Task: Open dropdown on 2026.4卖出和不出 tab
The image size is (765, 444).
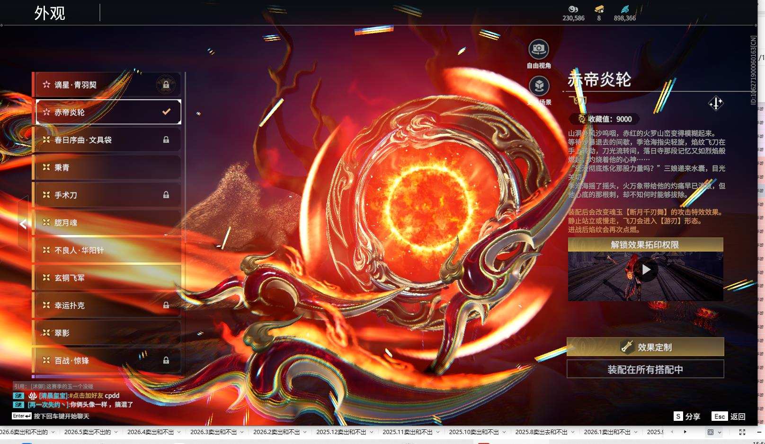Action: (x=179, y=432)
